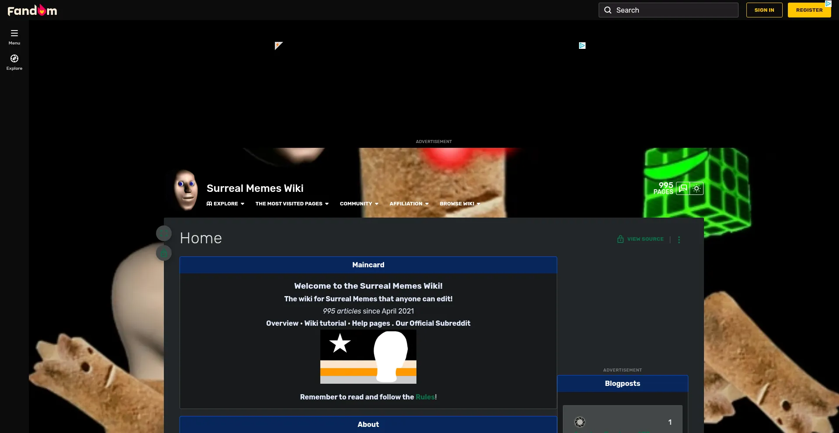Click the Fandom logo
The width and height of the screenshot is (839, 433).
32,10
